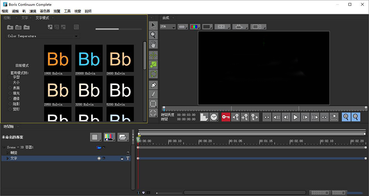Click the zoom-in magnifier below the preview
This screenshot has width=369, height=196.
click(x=346, y=117)
